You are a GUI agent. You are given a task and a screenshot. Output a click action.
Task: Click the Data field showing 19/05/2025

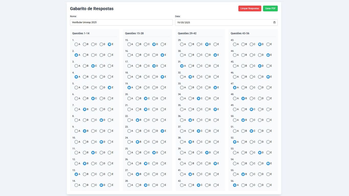tap(226, 22)
